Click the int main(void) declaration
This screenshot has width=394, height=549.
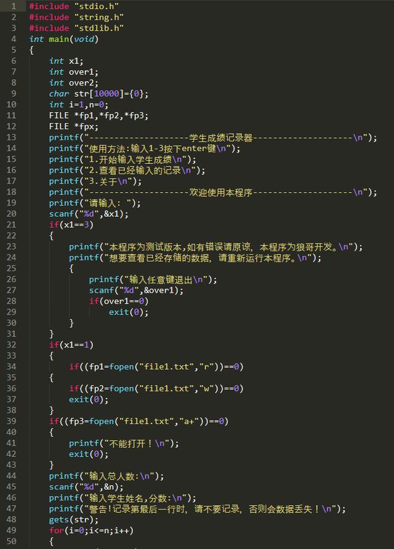point(63,39)
